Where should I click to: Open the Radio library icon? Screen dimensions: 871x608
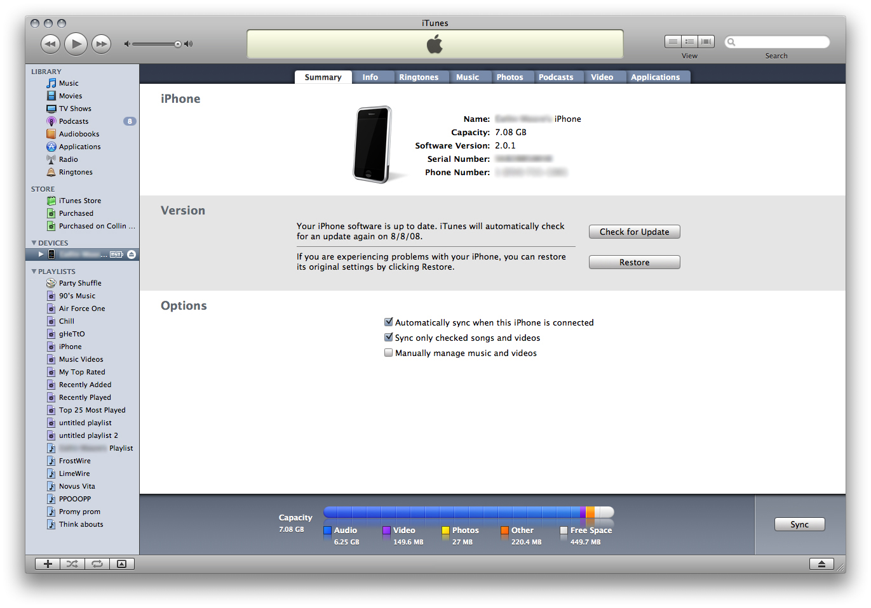[x=51, y=159]
